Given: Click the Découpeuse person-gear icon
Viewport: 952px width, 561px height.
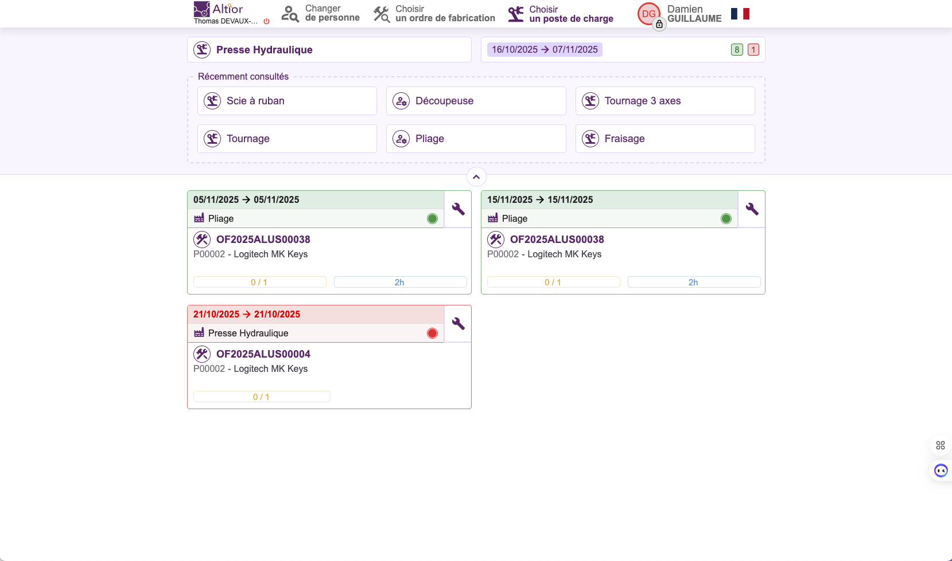Looking at the screenshot, I should click(401, 101).
